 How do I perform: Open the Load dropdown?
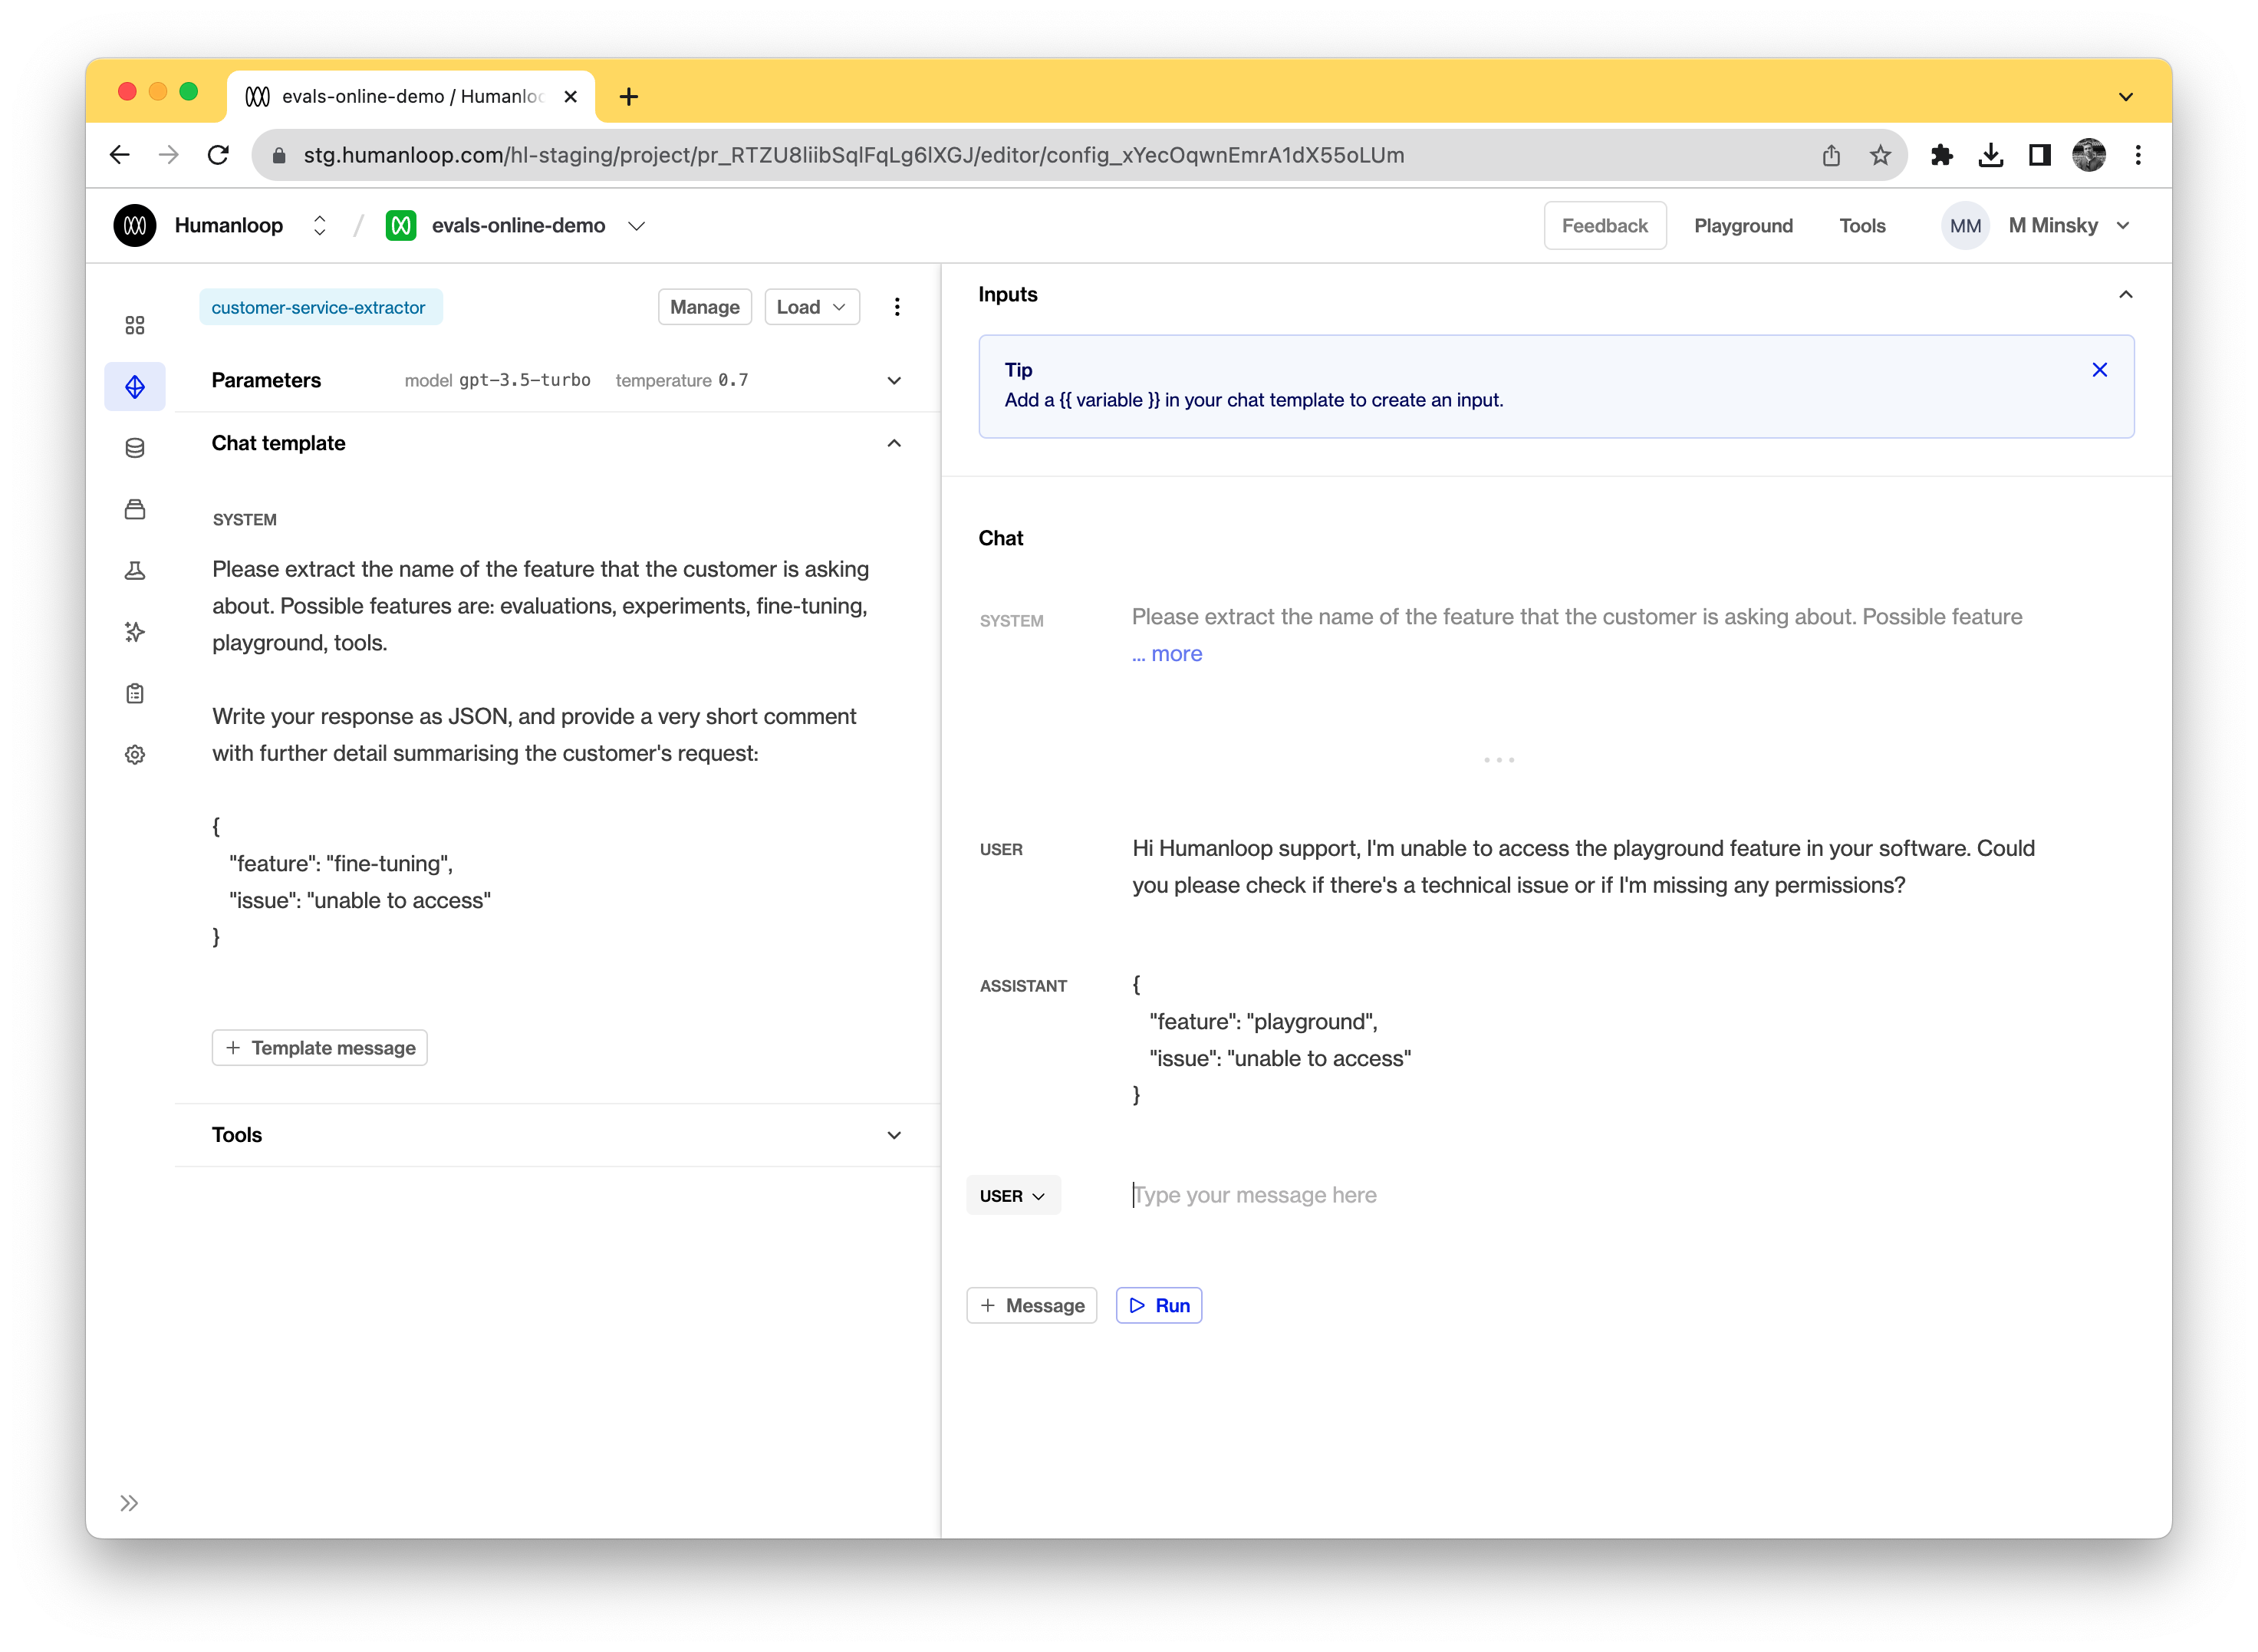point(812,307)
